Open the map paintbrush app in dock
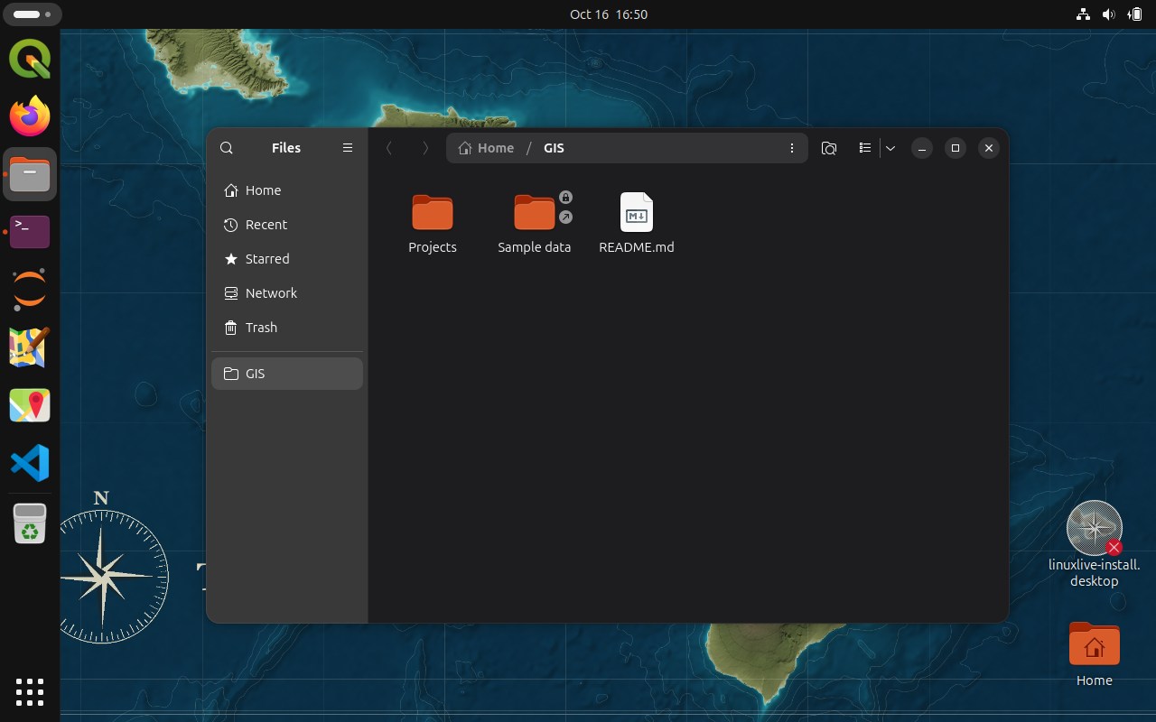This screenshot has height=722, width=1156. pyautogui.click(x=30, y=347)
